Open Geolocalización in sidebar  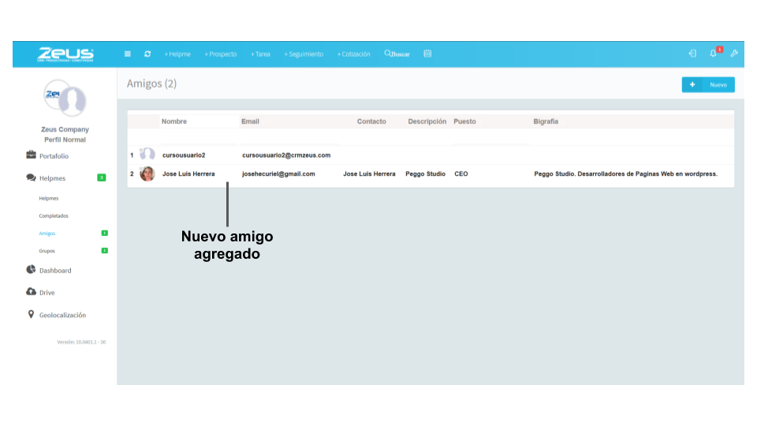coord(62,315)
